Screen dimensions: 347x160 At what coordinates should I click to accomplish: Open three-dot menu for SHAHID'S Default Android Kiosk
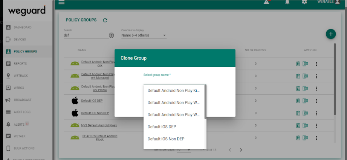click(x=316, y=138)
